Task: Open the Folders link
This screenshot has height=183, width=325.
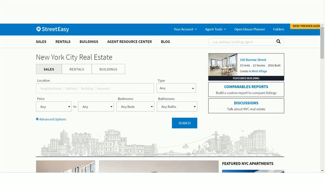Action: coord(279,29)
